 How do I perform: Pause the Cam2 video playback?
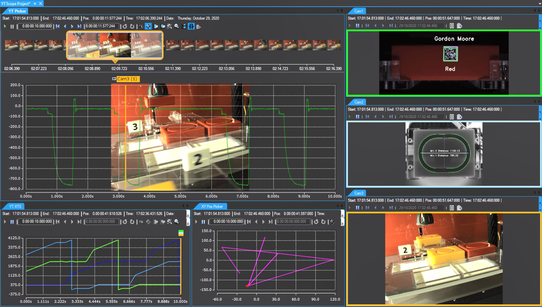point(357,117)
